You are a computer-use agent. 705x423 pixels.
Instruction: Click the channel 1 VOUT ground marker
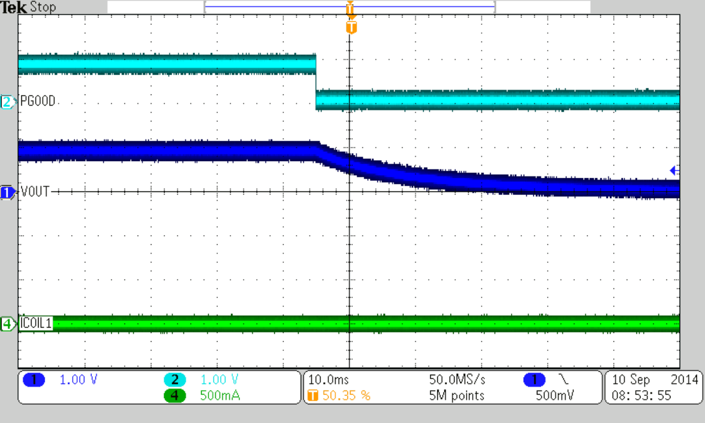[x=9, y=192]
